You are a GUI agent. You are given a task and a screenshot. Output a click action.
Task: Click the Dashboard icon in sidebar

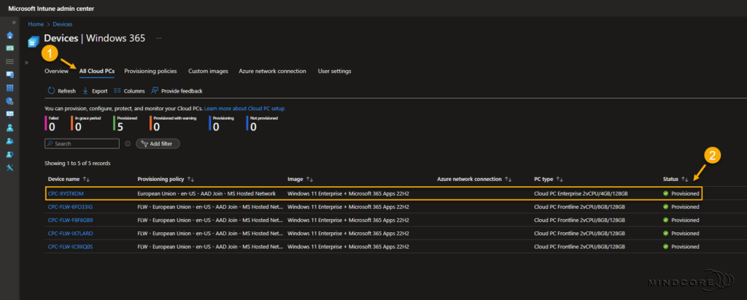[x=10, y=48]
